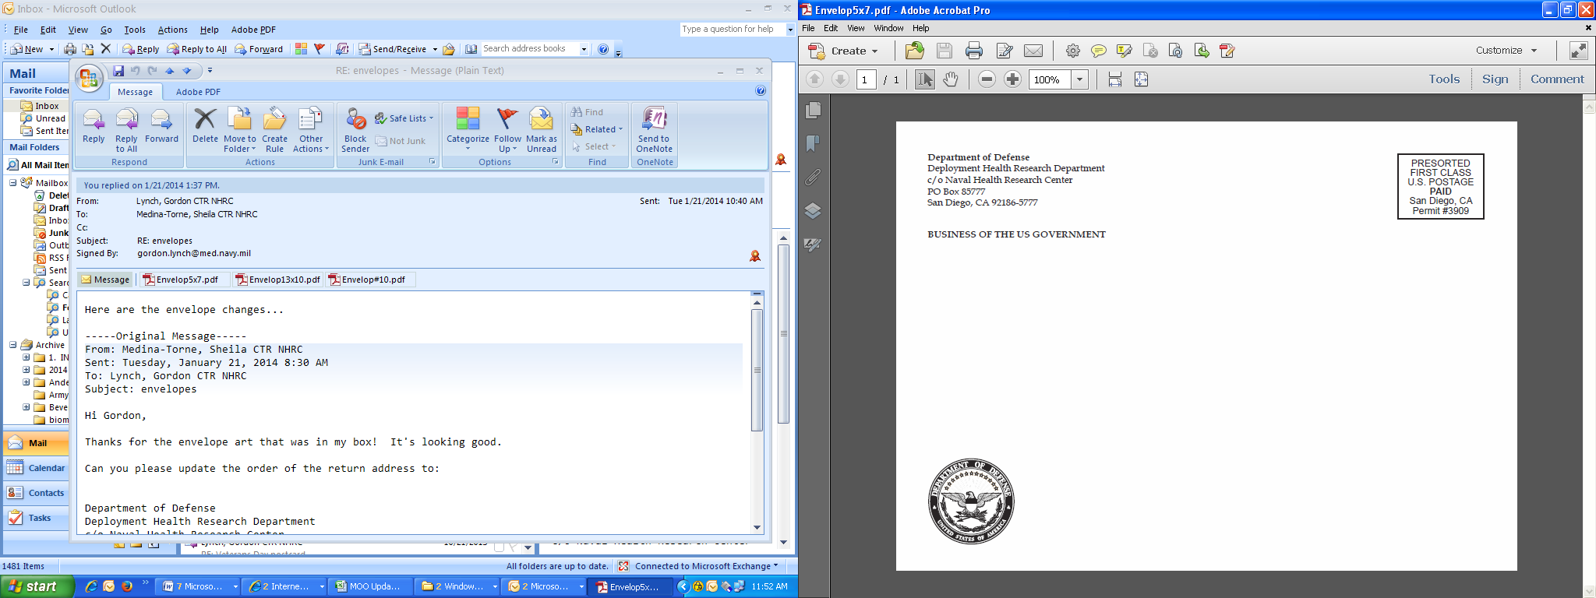Collapse the Archive folder tree
1596x598 pixels.
(13, 345)
